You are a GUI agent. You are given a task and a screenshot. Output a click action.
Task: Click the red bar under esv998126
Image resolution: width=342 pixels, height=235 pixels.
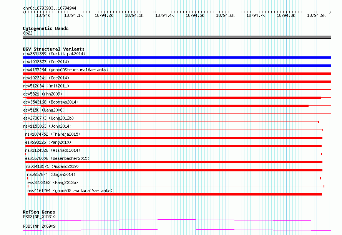click(x=173, y=146)
